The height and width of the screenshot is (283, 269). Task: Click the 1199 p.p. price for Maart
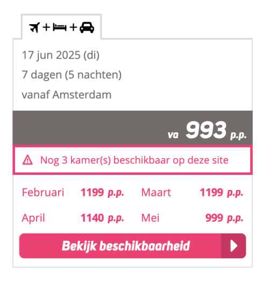pyautogui.click(x=222, y=193)
